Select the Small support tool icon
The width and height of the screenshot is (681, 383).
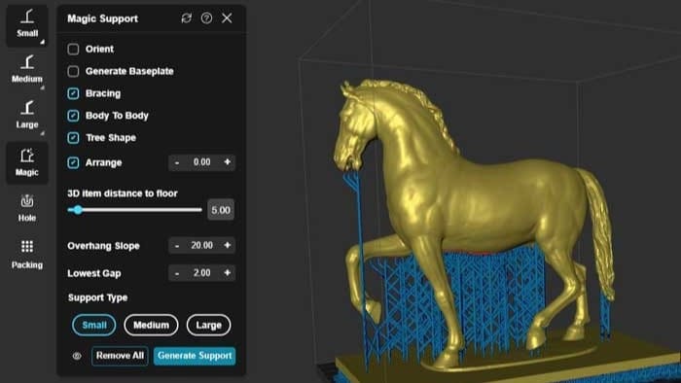(27, 24)
